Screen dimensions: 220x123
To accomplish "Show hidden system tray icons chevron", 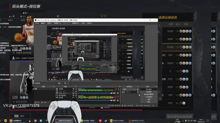I will point(183,121).
